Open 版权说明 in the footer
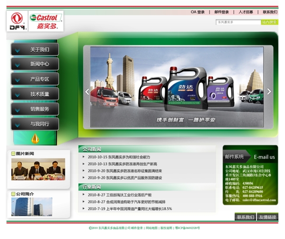 (166, 228)
